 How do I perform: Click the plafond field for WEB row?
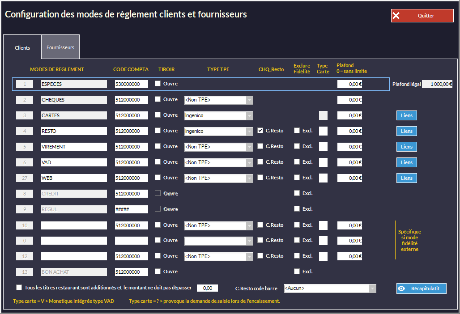349,178
